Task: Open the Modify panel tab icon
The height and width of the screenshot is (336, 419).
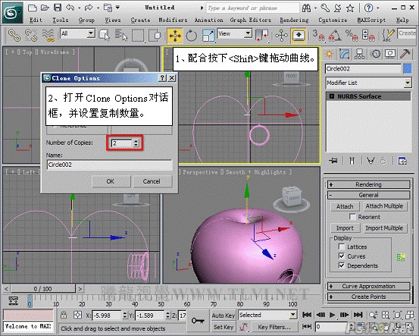Action: coord(345,55)
